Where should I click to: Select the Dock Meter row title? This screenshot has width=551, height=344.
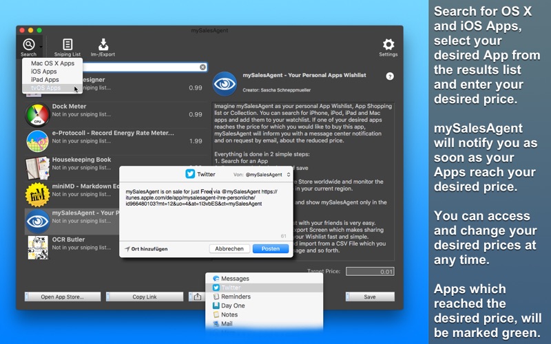70,106
